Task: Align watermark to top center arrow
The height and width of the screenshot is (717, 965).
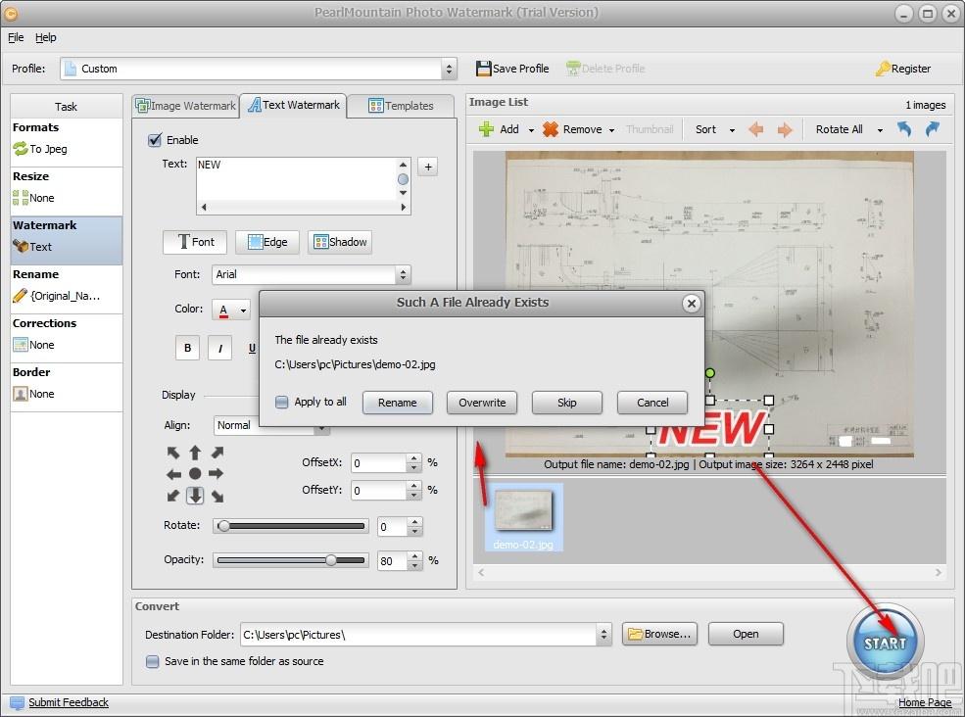Action: coord(195,453)
